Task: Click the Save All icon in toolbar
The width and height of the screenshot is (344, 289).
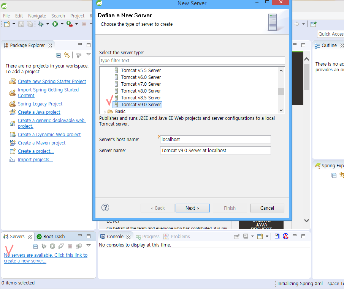Action: click(x=30, y=24)
